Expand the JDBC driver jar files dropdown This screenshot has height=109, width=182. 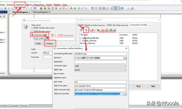(122, 94)
